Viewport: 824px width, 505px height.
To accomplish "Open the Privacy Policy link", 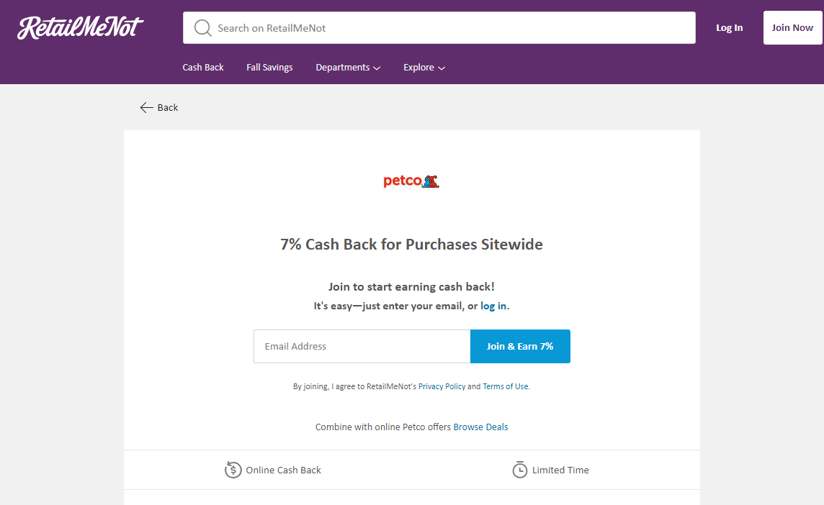I will point(442,386).
